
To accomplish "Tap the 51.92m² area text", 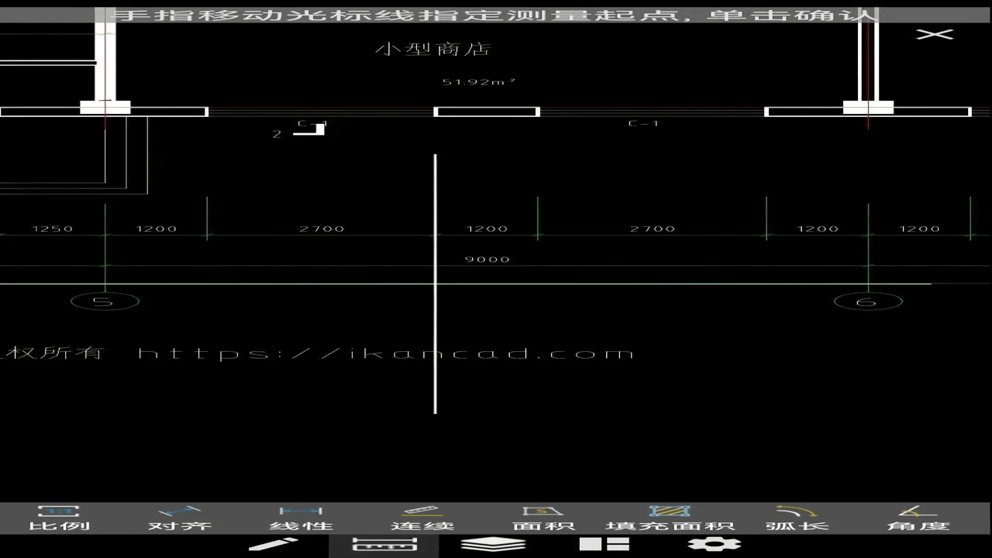I will 479,81.
